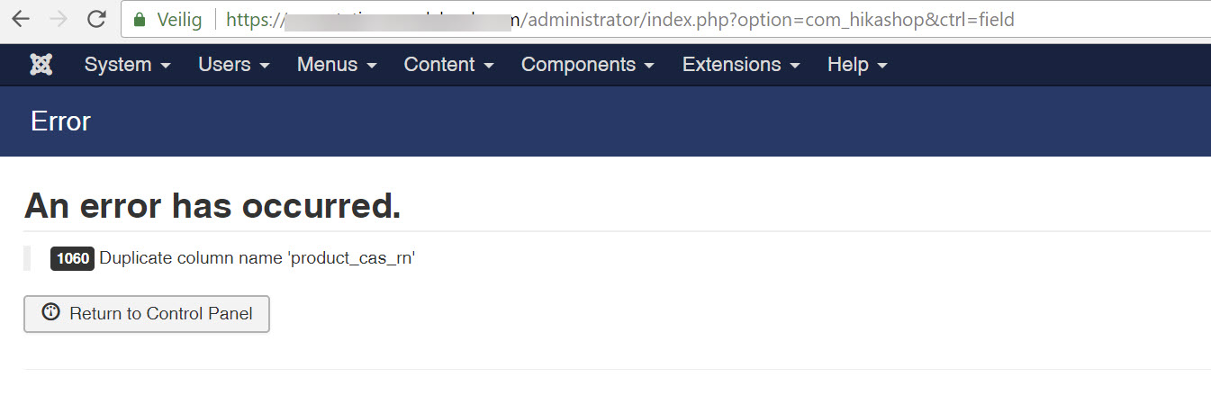Expand the Extensions menu
The width and height of the screenshot is (1211, 395).
tap(741, 65)
